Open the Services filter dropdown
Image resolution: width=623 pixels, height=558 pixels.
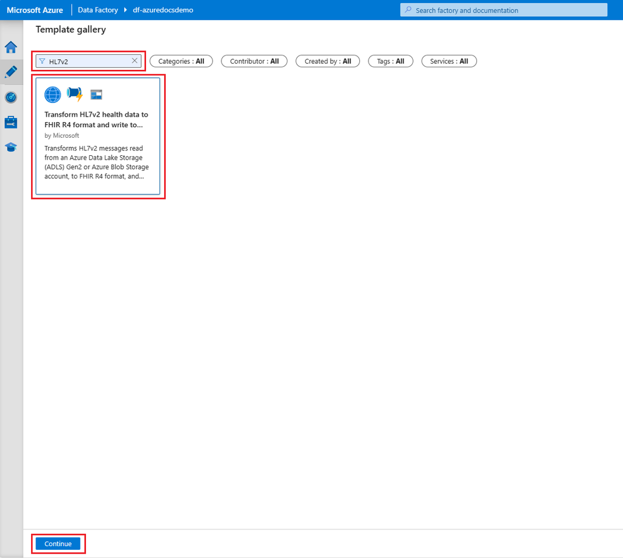(x=449, y=61)
